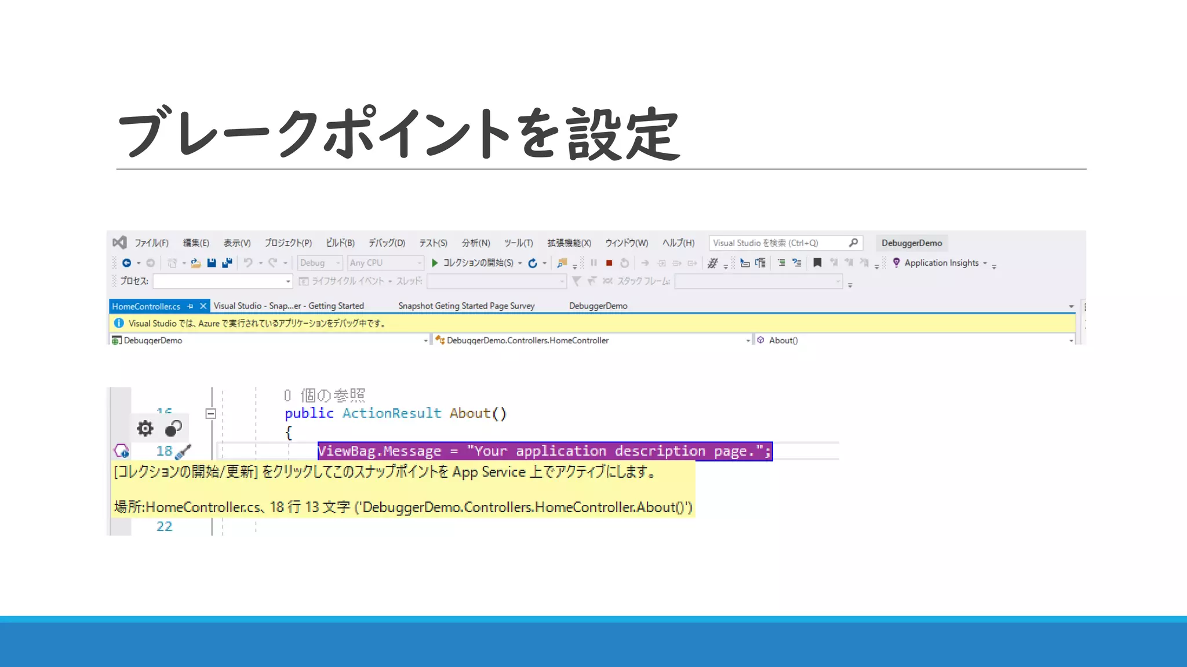Click コレクションの開始(S) start button
Image resolution: width=1187 pixels, height=667 pixels.
(x=472, y=263)
